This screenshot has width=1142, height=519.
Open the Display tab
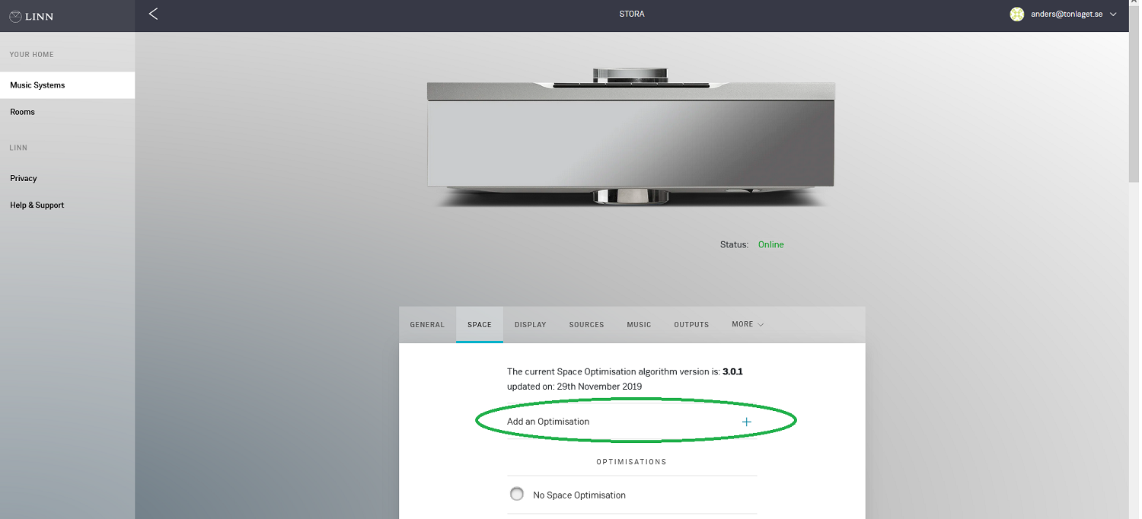click(x=531, y=324)
